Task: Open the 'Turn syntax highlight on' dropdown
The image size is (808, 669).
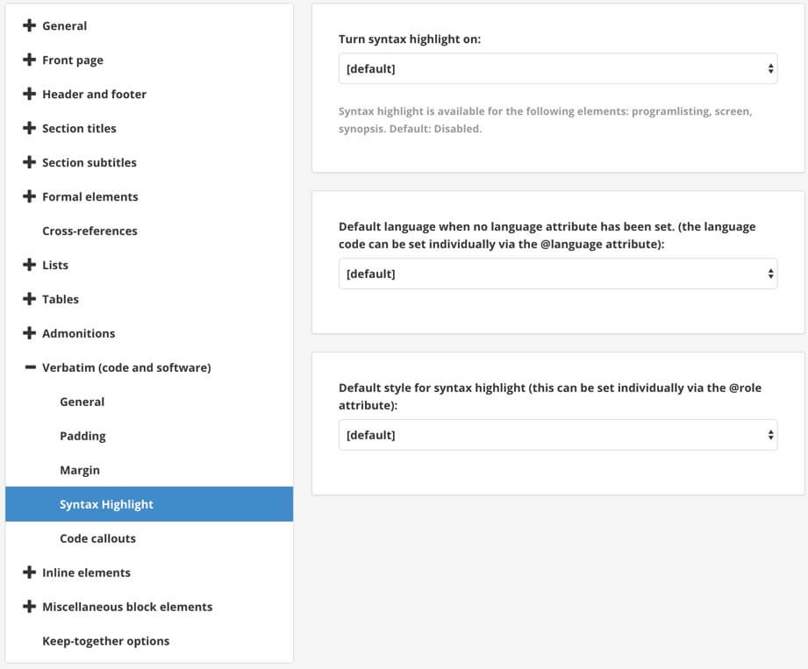Action: click(558, 68)
